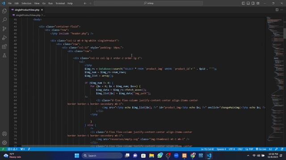The image size is (286, 160).
Task: Select the singleProductView.php editor tab
Action: pos(27,10)
